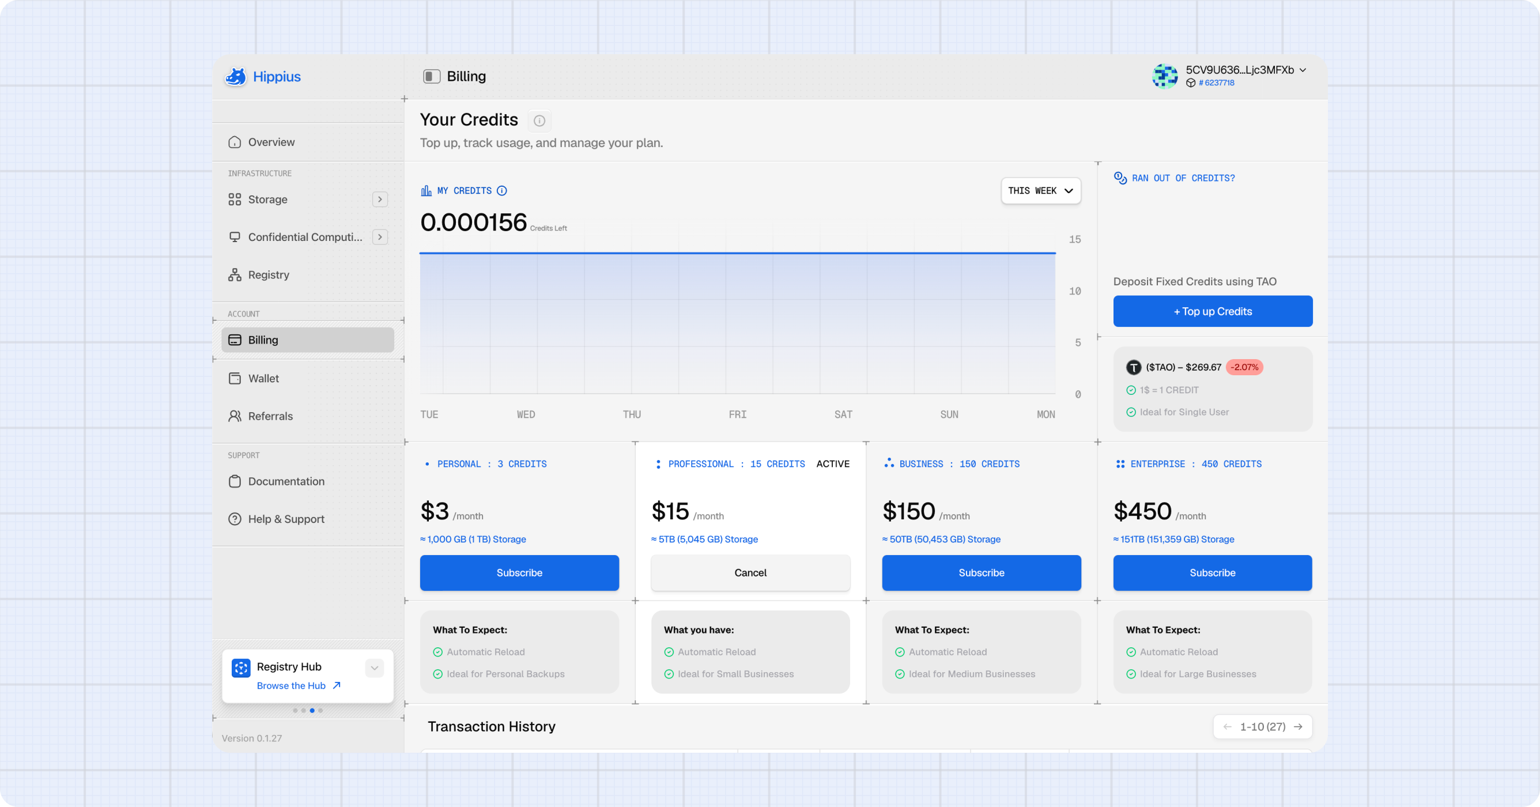
Task: Click the Personal plan single-dot icon
Action: pyautogui.click(x=427, y=464)
